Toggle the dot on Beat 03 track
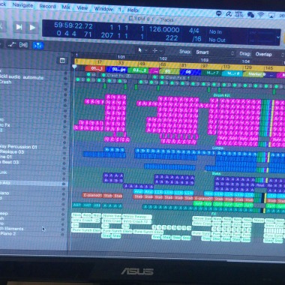285x285 pixels. click(65, 163)
